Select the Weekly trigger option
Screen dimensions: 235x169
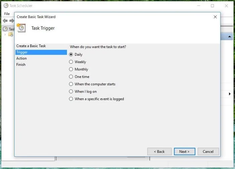71,62
